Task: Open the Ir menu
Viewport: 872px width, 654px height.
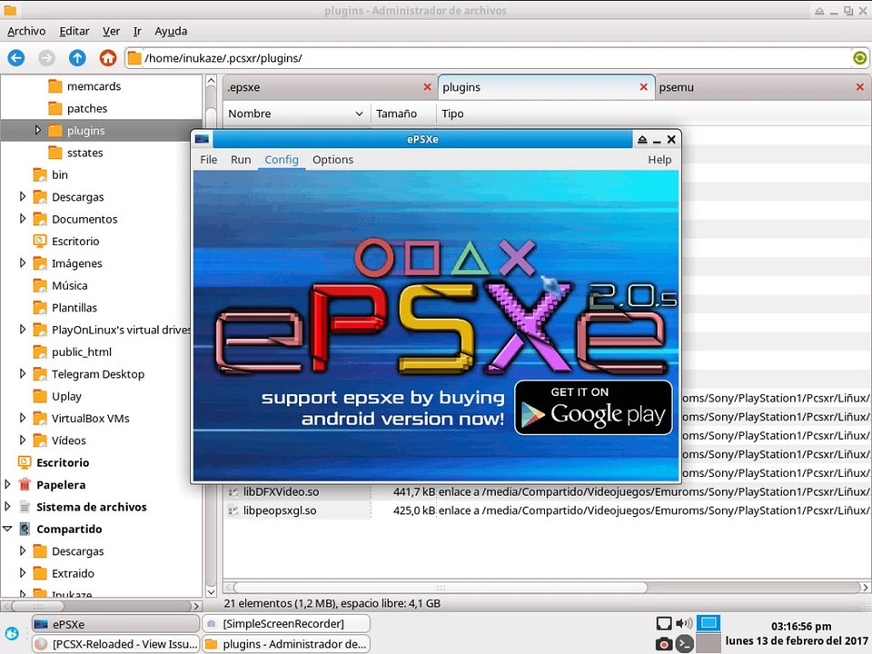Action: (137, 31)
